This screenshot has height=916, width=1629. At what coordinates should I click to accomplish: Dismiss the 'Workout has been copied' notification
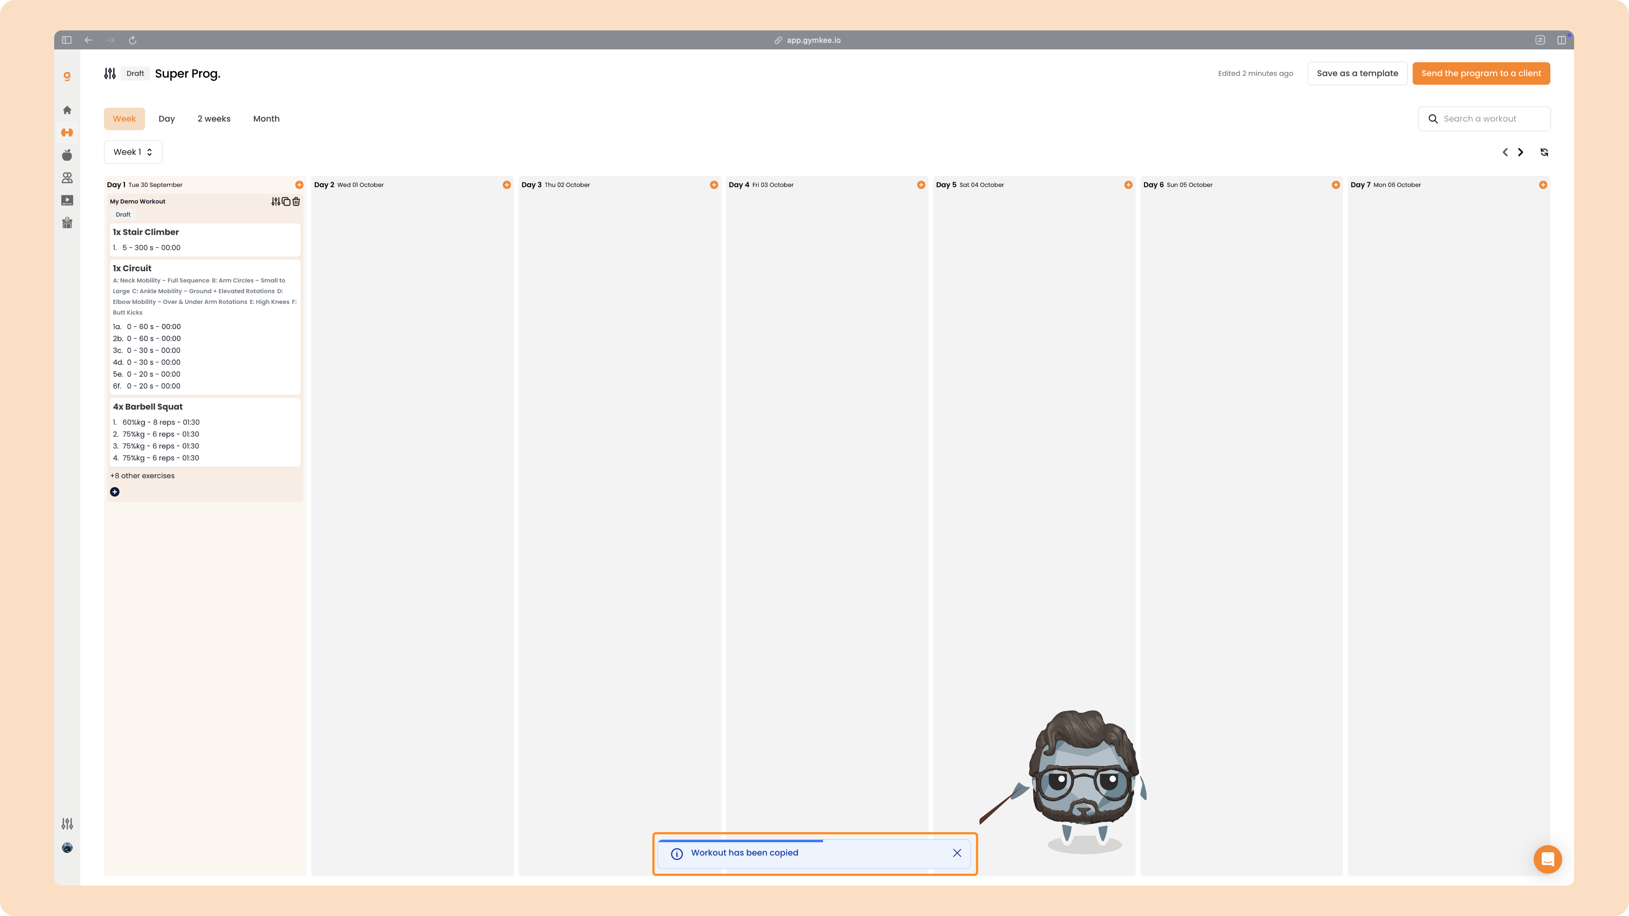tap(957, 853)
